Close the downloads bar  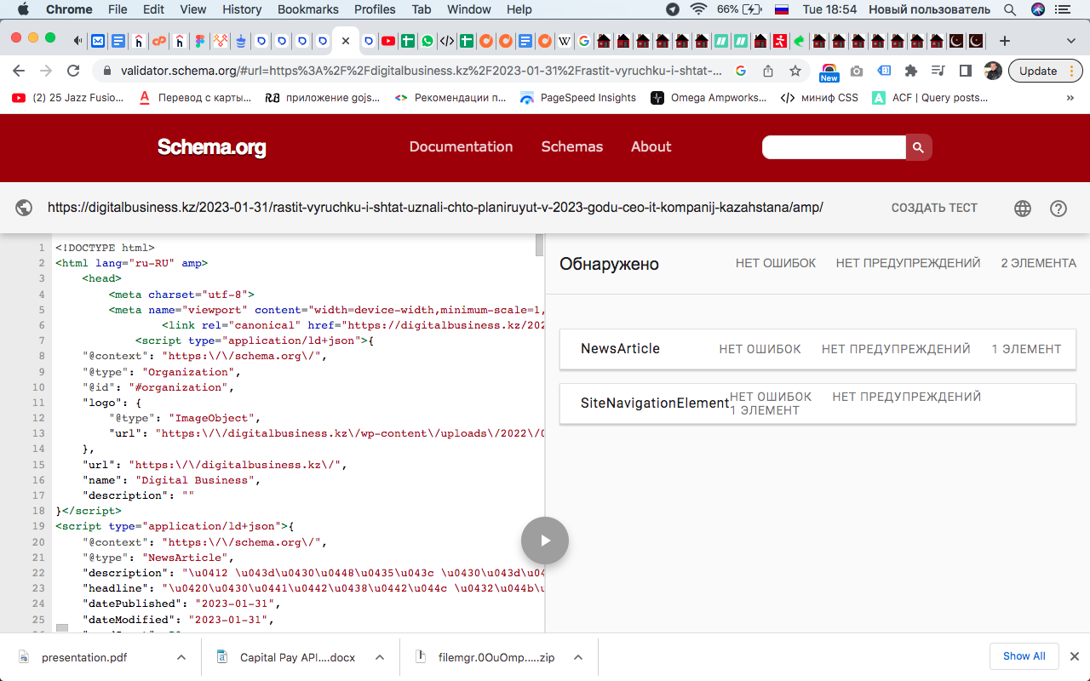click(x=1075, y=656)
